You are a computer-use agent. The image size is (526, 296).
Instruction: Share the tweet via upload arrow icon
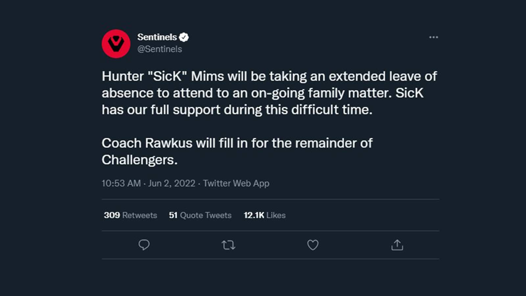(397, 245)
